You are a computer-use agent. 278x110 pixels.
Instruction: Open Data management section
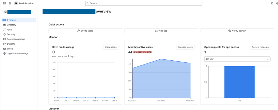(x=19, y=39)
